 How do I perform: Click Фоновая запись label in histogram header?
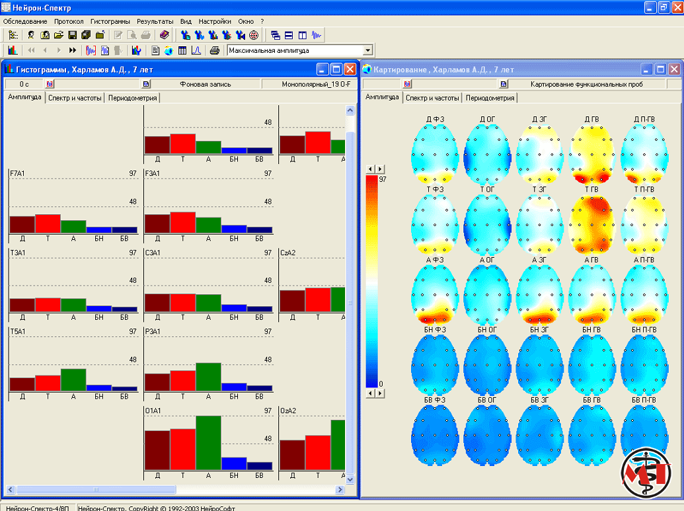pyautogui.click(x=206, y=84)
